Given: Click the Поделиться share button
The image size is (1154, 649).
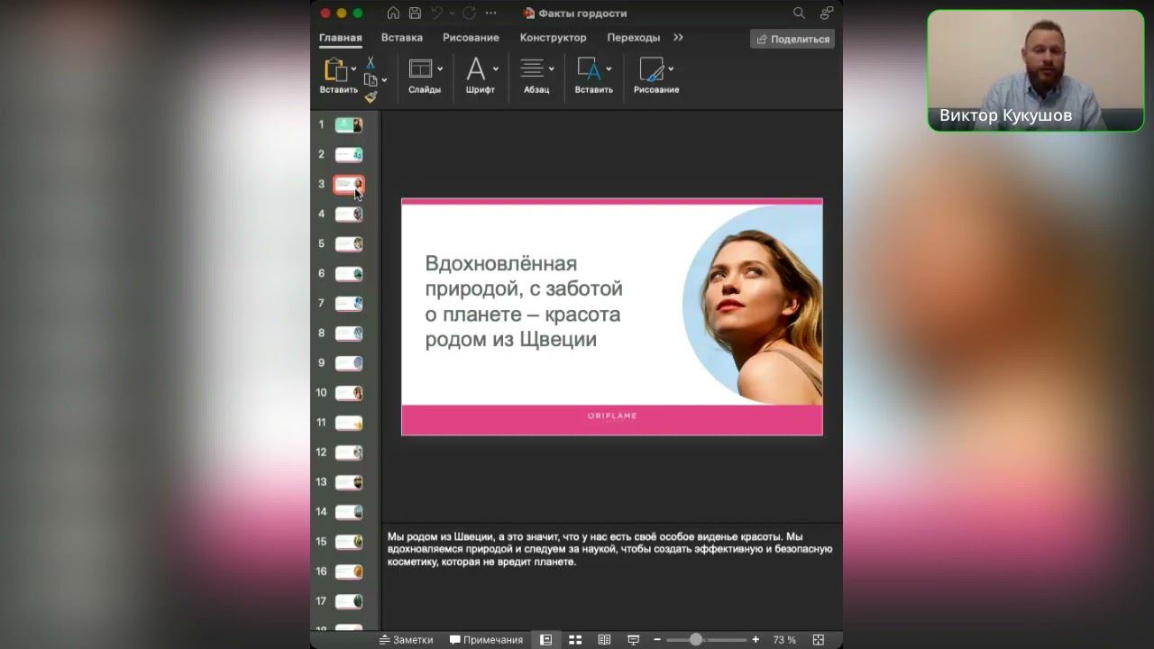Looking at the screenshot, I should coord(792,39).
